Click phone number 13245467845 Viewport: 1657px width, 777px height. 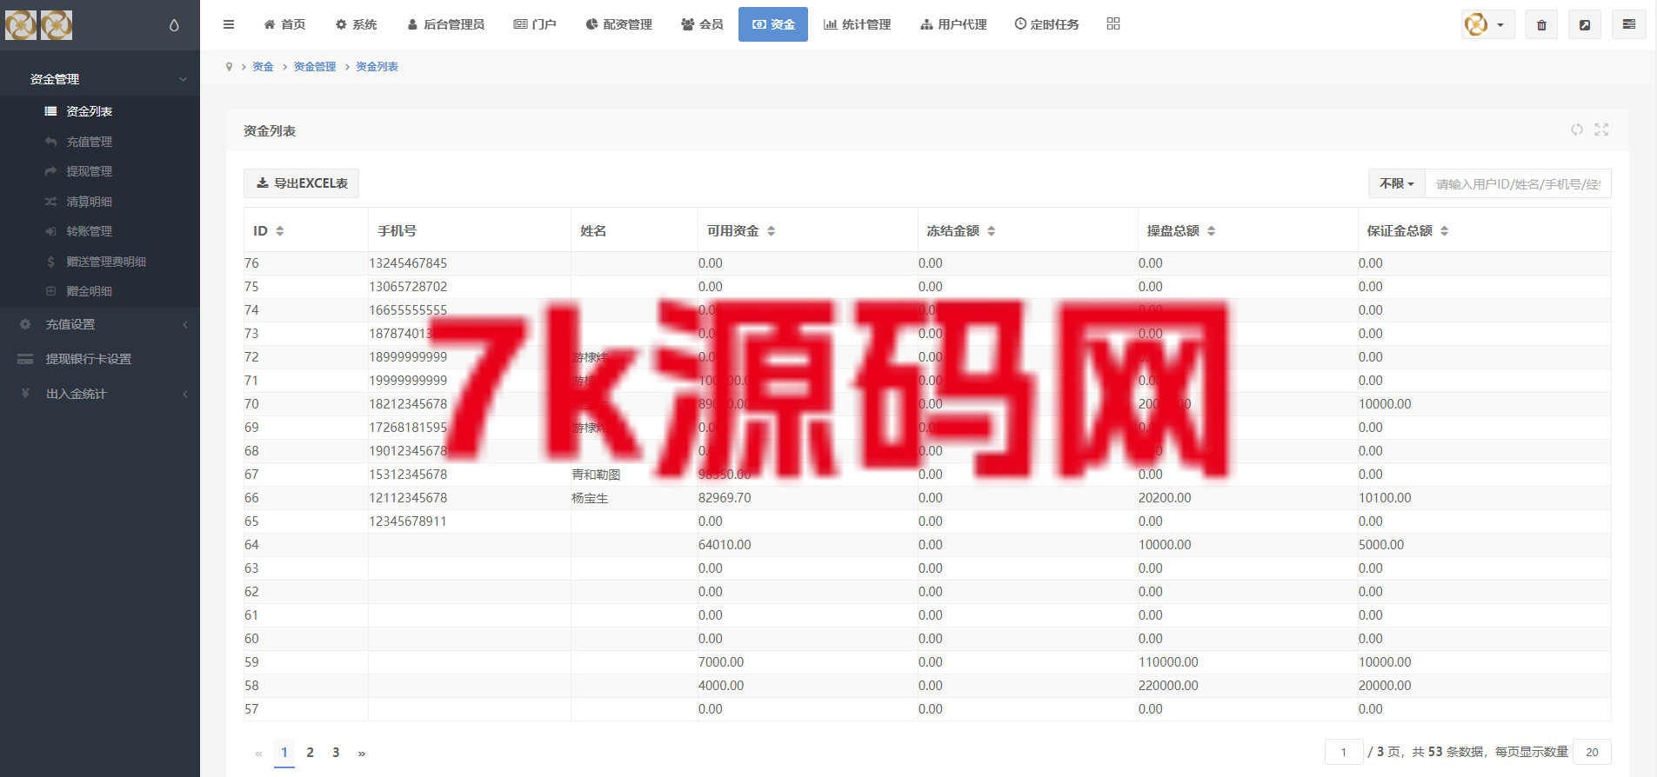pos(408,263)
